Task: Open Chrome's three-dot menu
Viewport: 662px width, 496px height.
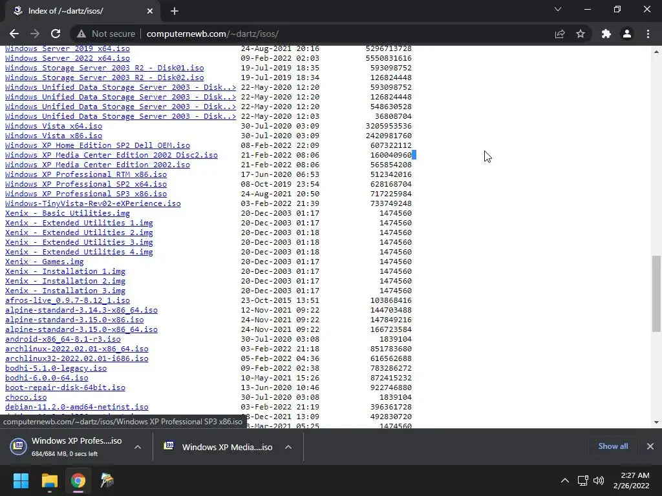Action: [648, 34]
